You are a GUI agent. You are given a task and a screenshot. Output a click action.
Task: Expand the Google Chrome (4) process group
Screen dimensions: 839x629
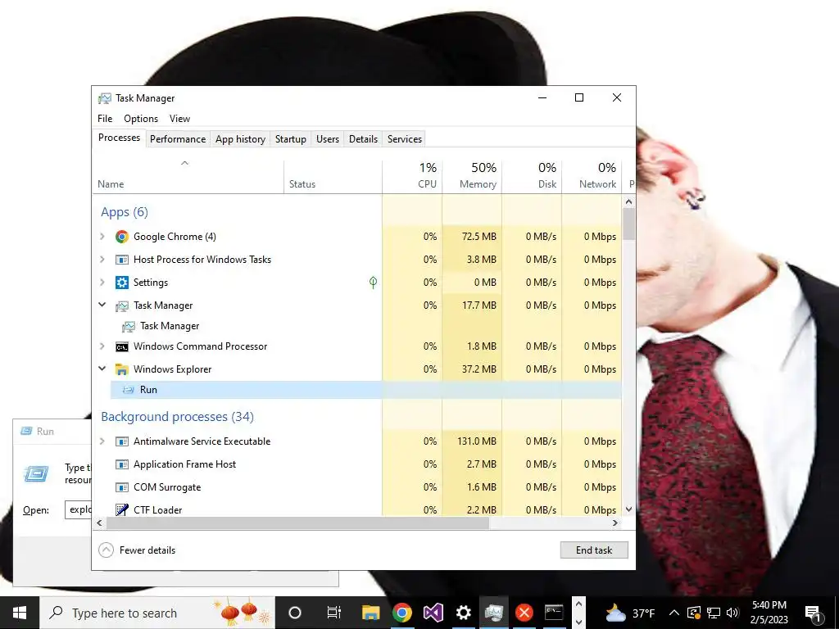point(102,237)
